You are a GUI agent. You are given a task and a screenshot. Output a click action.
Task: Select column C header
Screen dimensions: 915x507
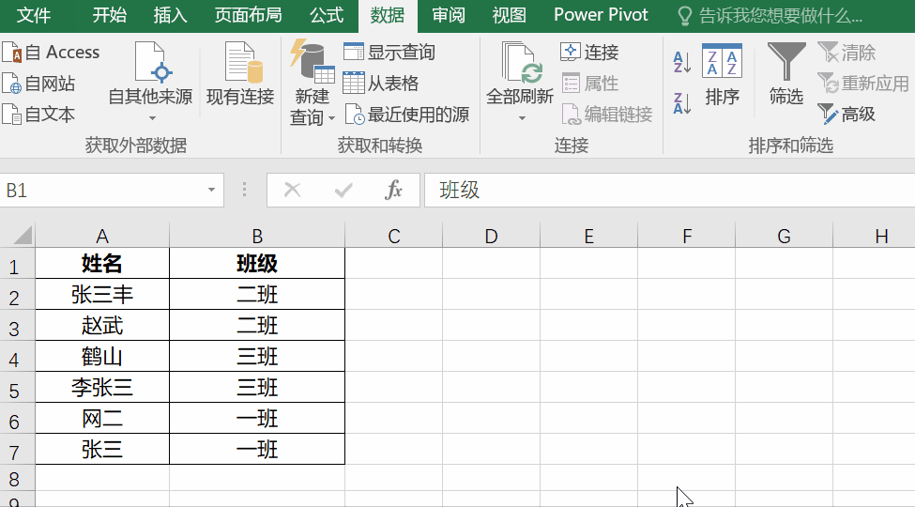pyautogui.click(x=394, y=236)
